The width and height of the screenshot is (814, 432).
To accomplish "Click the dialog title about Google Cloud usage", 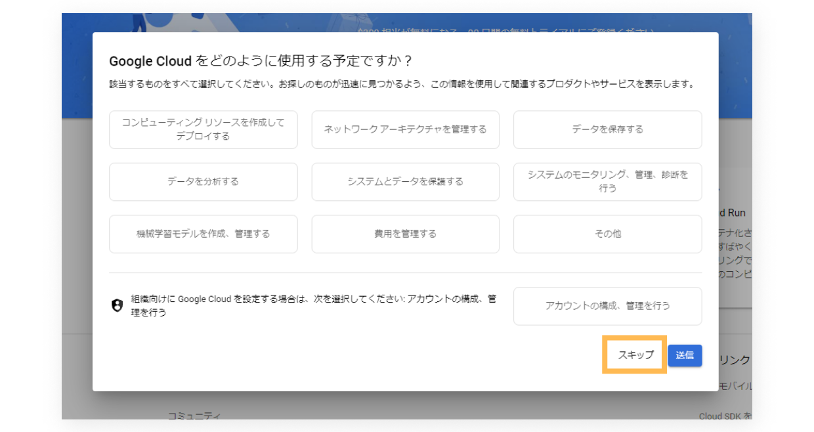I will point(261,61).
